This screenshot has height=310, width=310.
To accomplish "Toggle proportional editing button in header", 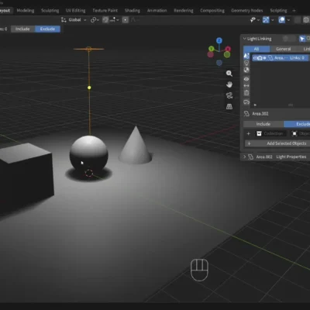I will click(126, 20).
